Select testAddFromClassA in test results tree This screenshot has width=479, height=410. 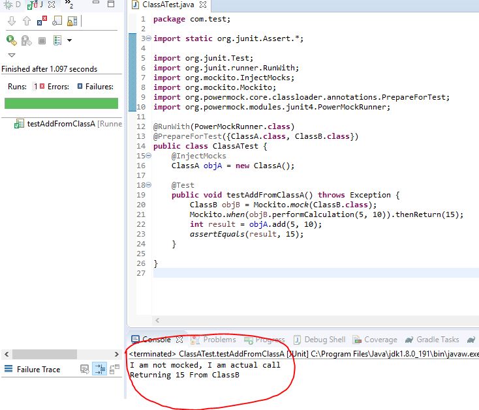(x=68, y=124)
